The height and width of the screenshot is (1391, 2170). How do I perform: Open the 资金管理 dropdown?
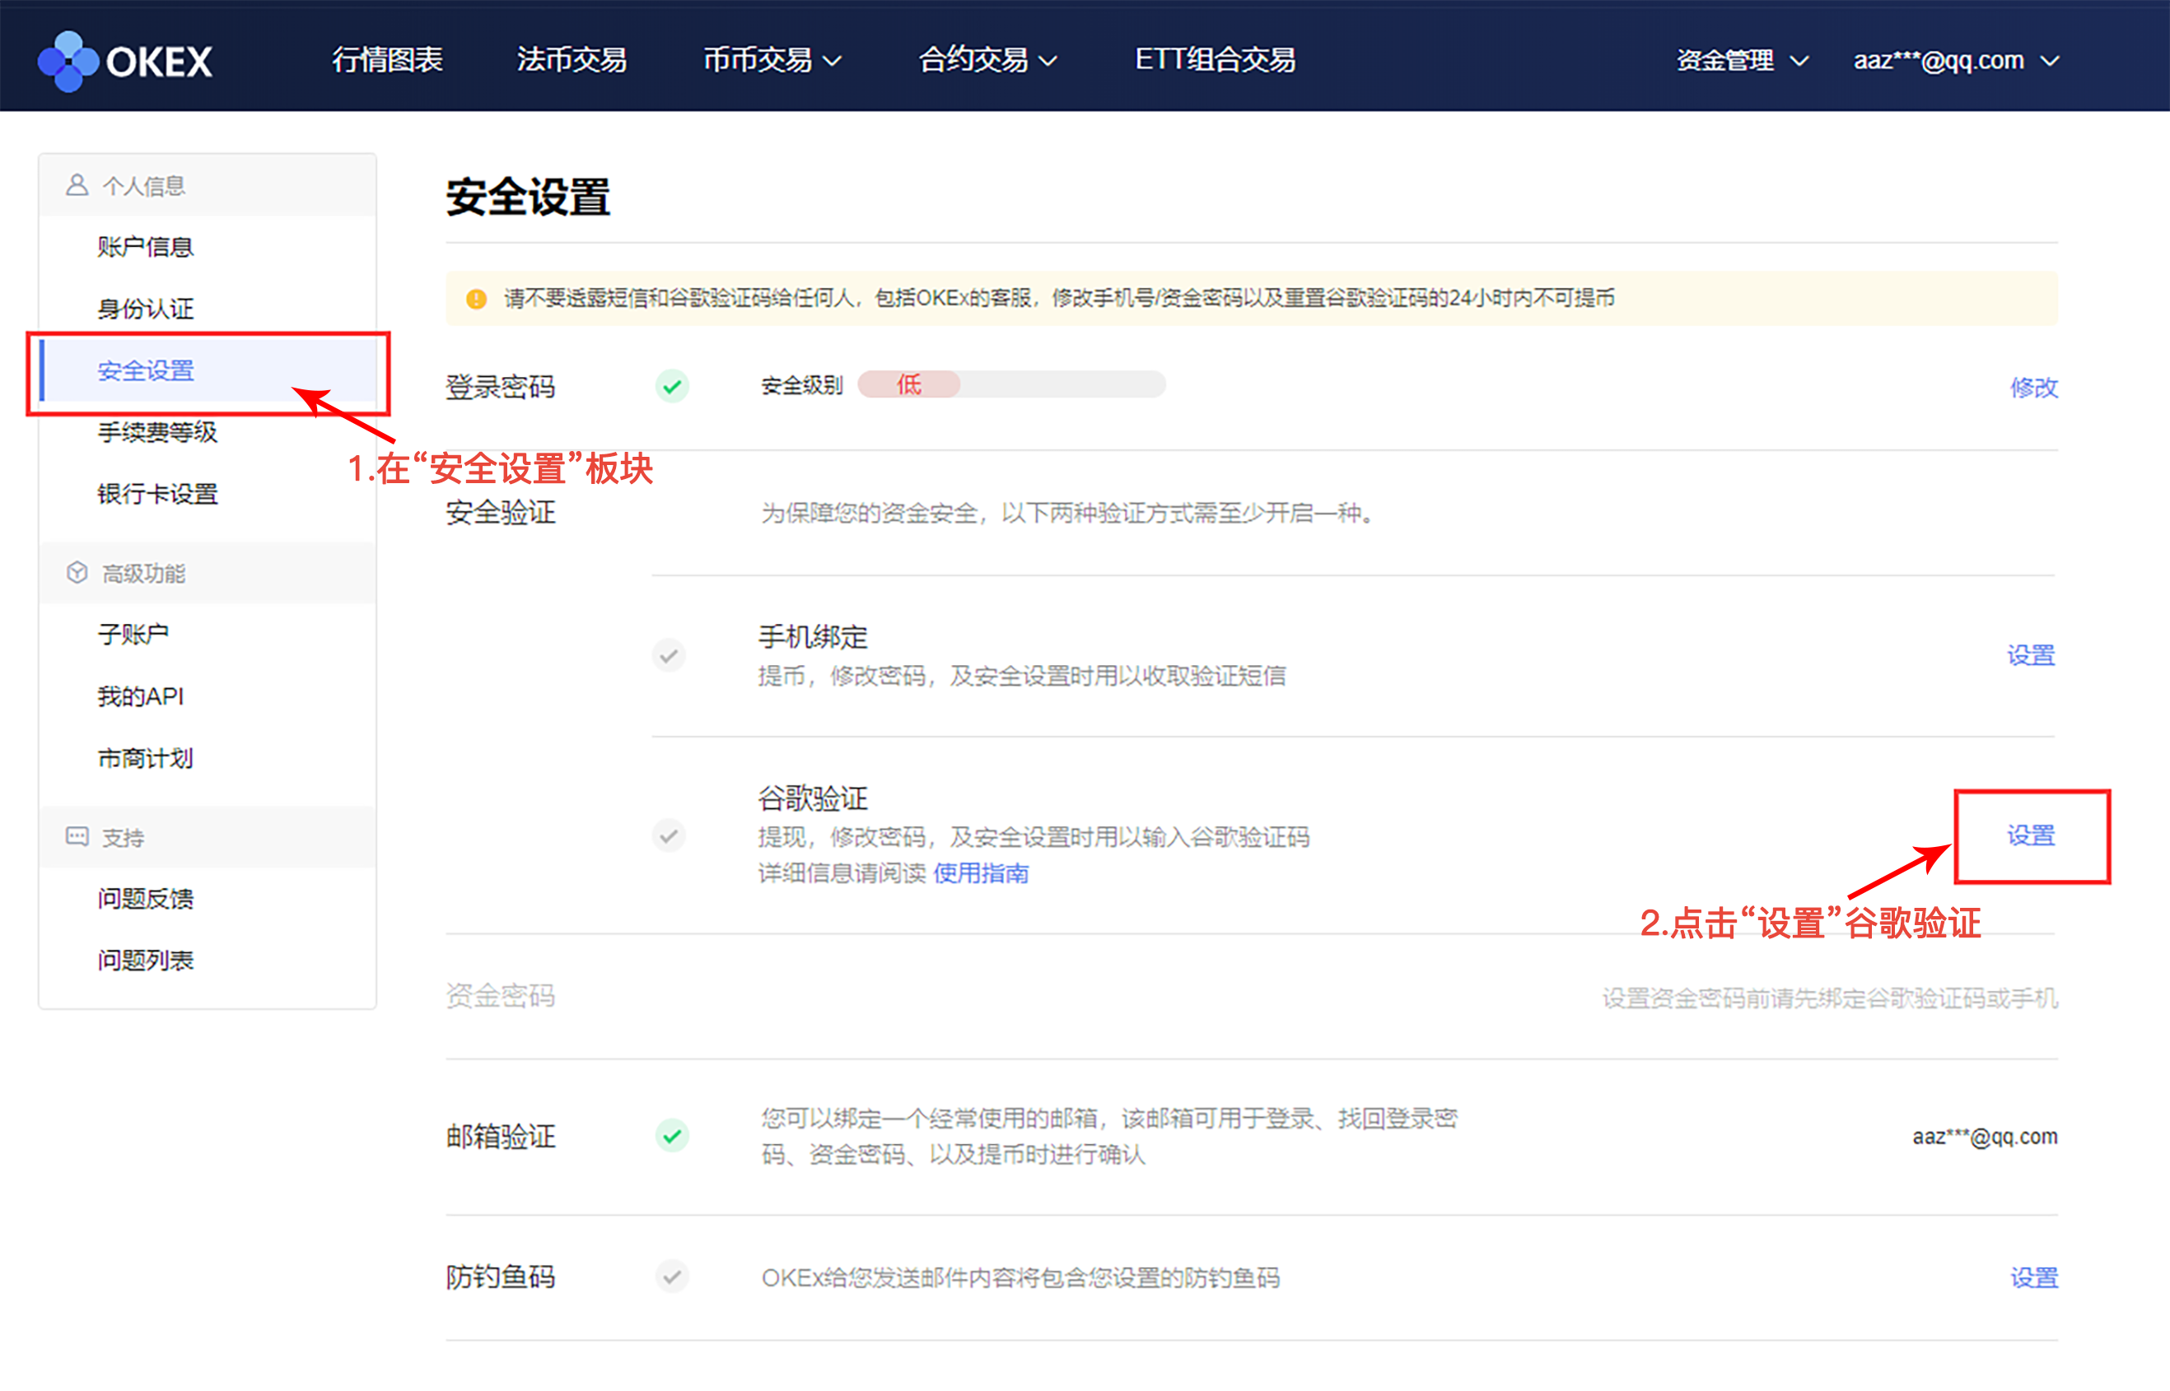coord(1743,61)
